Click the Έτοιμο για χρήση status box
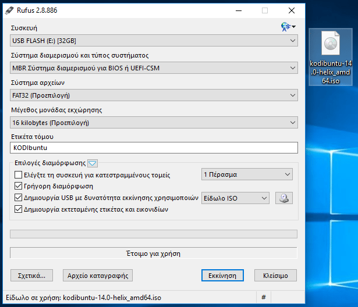 click(x=154, y=253)
